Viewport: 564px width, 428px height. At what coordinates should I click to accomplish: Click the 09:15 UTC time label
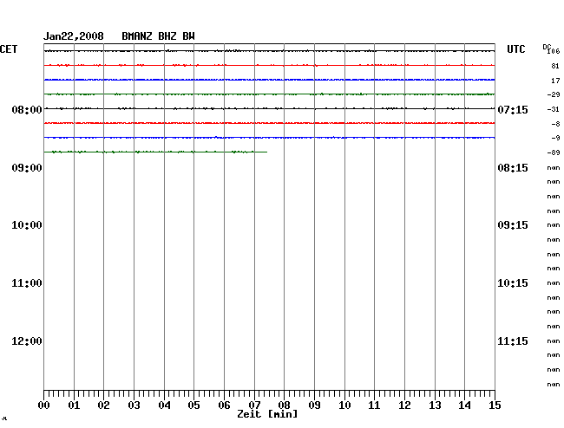[x=513, y=225]
